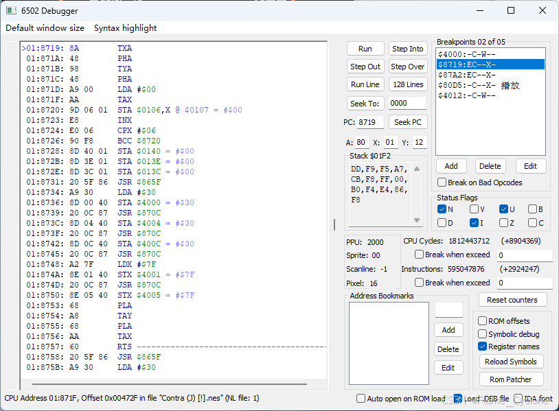
Task: Click the disassembly line 01:8726 BCC $8720
Action: click(x=174, y=141)
